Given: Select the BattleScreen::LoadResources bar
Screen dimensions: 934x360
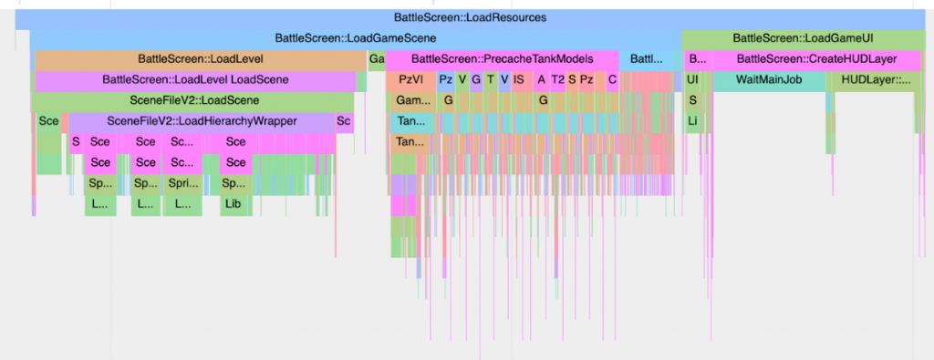Looking at the screenshot, I should 470,18.
